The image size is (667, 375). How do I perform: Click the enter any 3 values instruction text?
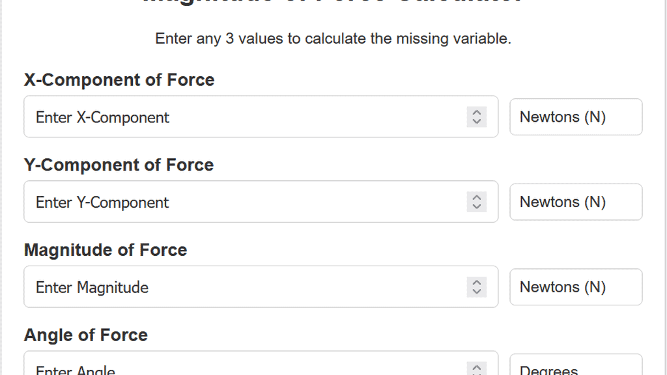point(333,38)
